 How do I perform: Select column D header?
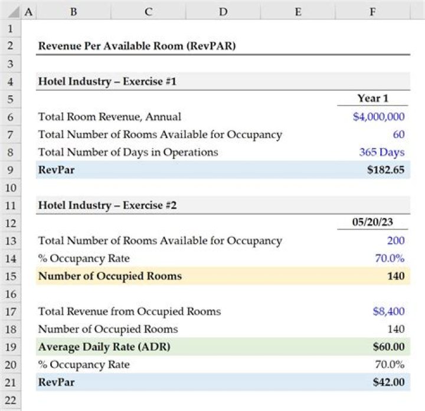pyautogui.click(x=223, y=11)
